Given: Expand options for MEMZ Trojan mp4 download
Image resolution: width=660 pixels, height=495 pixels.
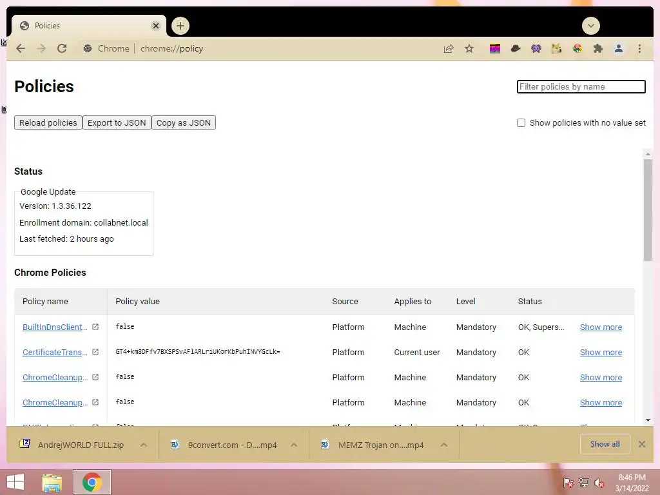Looking at the screenshot, I should click(x=444, y=445).
